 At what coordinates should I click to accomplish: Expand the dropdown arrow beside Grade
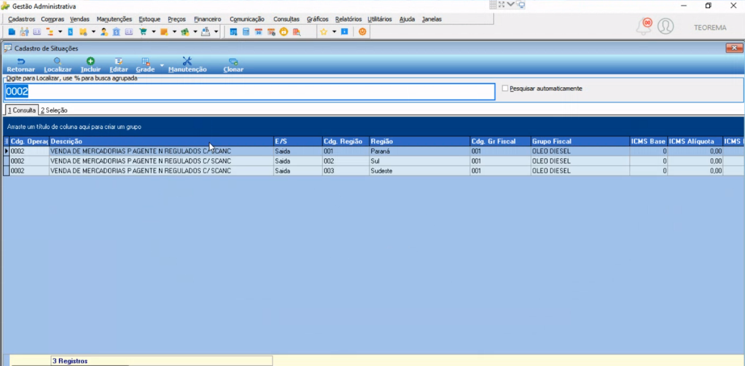[x=162, y=65]
